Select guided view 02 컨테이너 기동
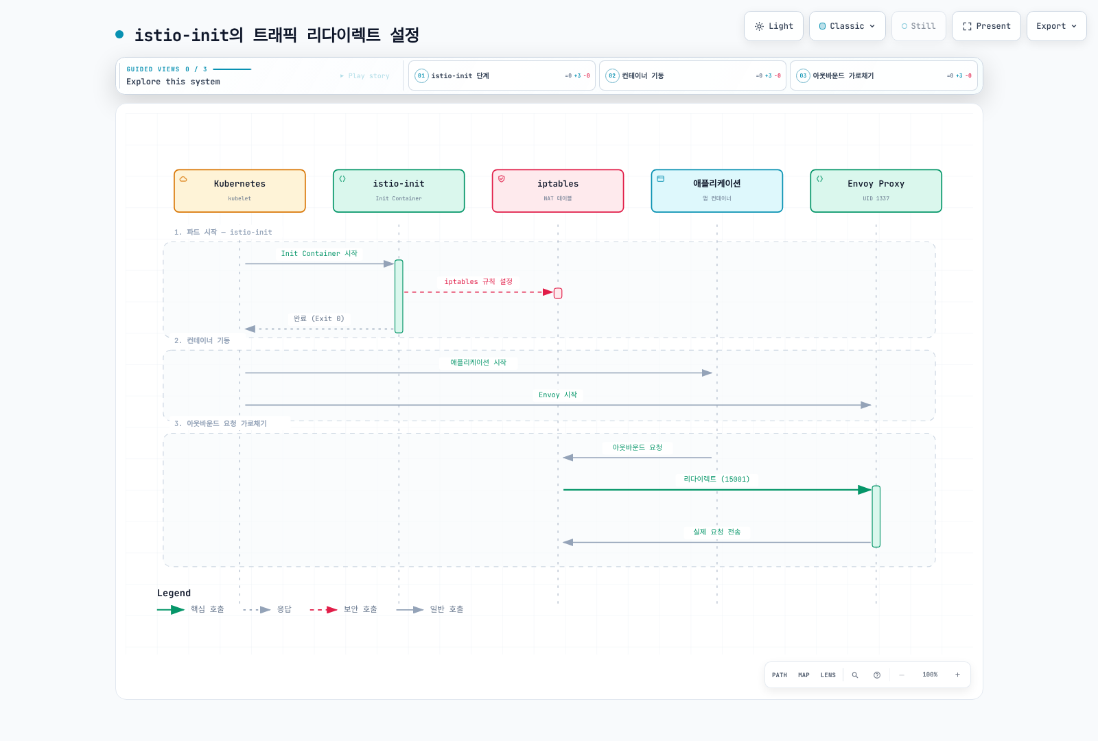Screen dimensions: 1098x741 (x=692, y=75)
